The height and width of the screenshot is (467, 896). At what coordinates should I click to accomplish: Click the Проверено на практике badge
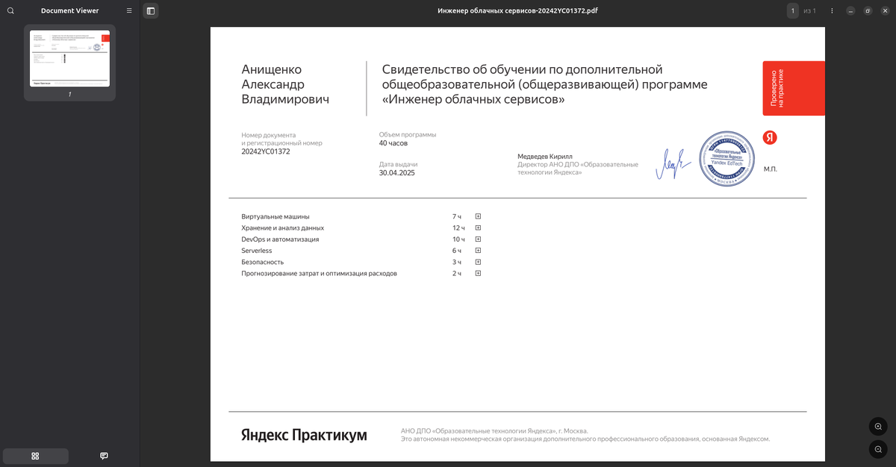(x=794, y=87)
